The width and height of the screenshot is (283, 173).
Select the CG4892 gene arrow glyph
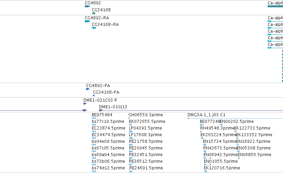[87, 6]
